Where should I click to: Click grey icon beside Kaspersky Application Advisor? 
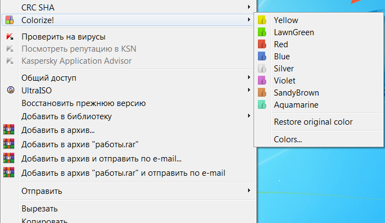[10, 60]
